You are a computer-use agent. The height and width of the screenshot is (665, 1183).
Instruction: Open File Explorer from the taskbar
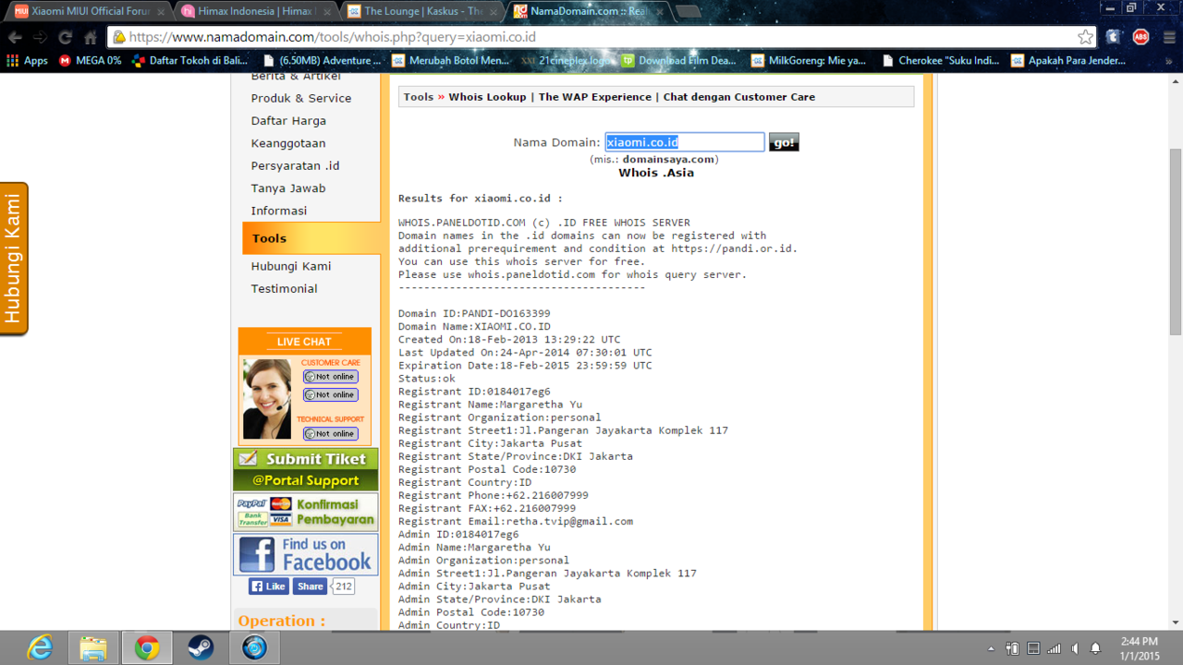point(93,648)
